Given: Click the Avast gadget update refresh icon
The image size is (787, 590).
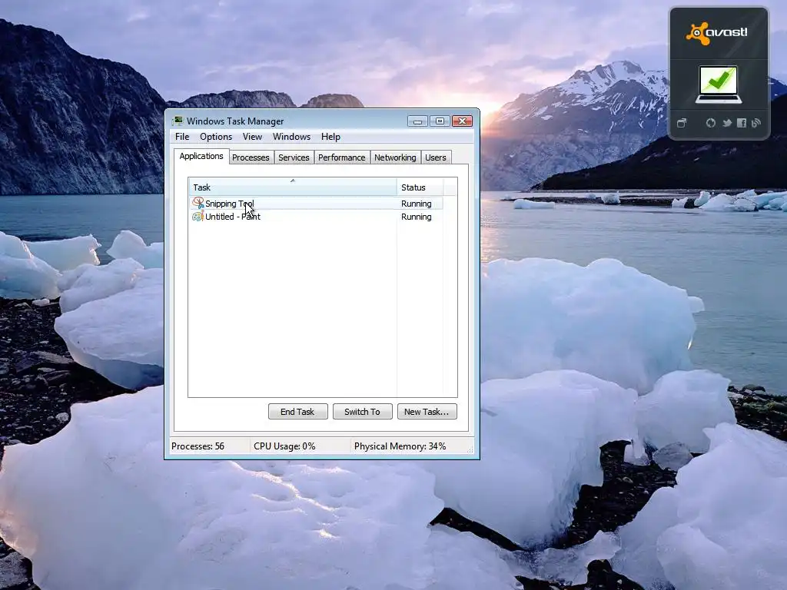Looking at the screenshot, I should (711, 123).
